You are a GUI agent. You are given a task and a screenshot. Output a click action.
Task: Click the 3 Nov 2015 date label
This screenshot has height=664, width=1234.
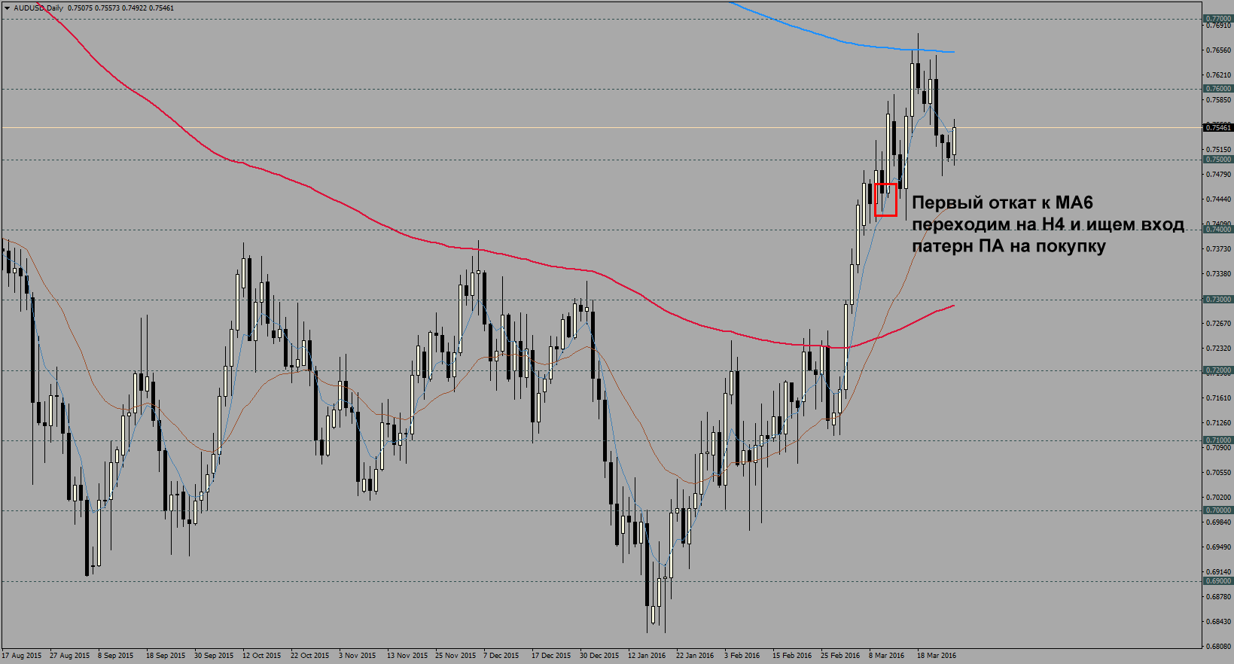[x=357, y=656]
